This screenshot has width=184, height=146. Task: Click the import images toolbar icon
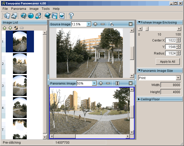(x=14, y=16)
